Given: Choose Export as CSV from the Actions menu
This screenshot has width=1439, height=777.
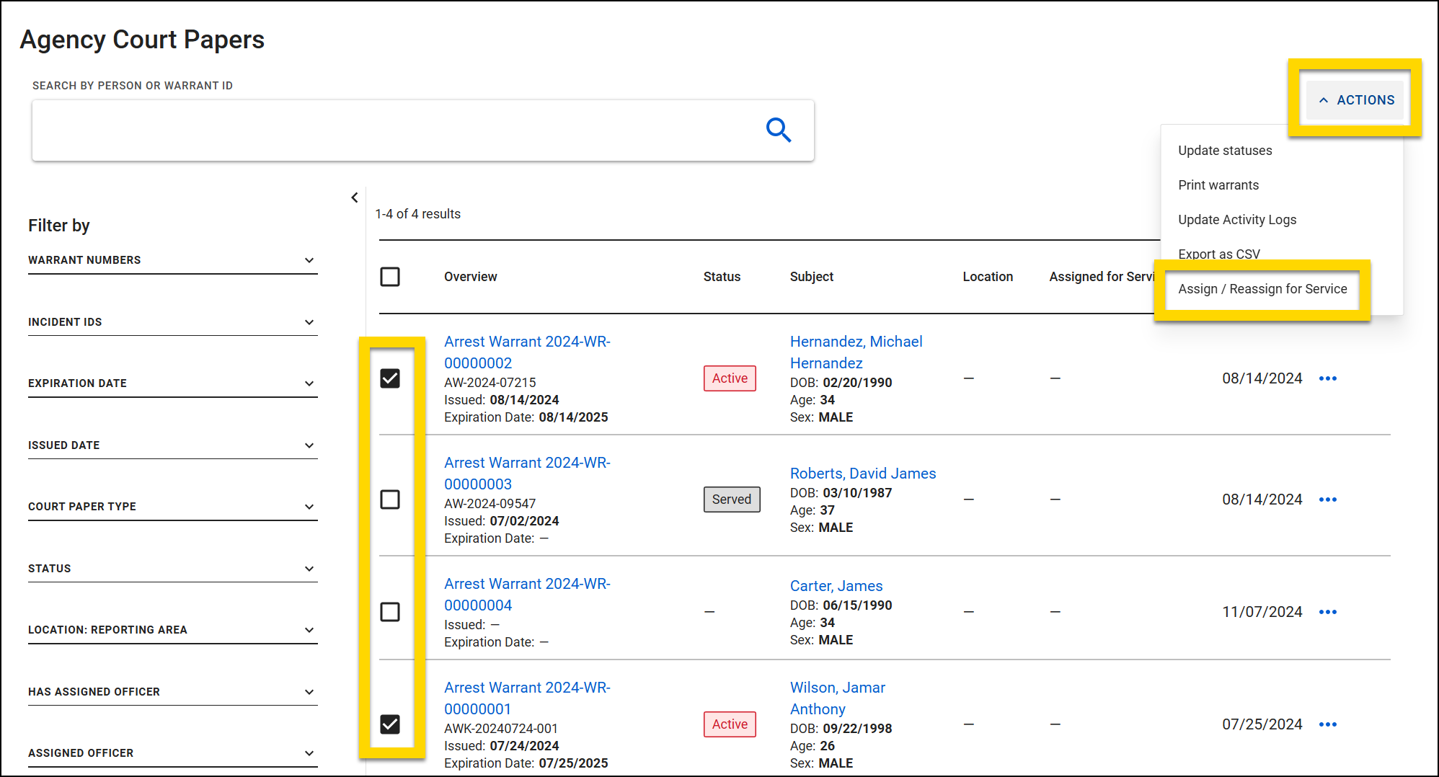Looking at the screenshot, I should 1218,254.
